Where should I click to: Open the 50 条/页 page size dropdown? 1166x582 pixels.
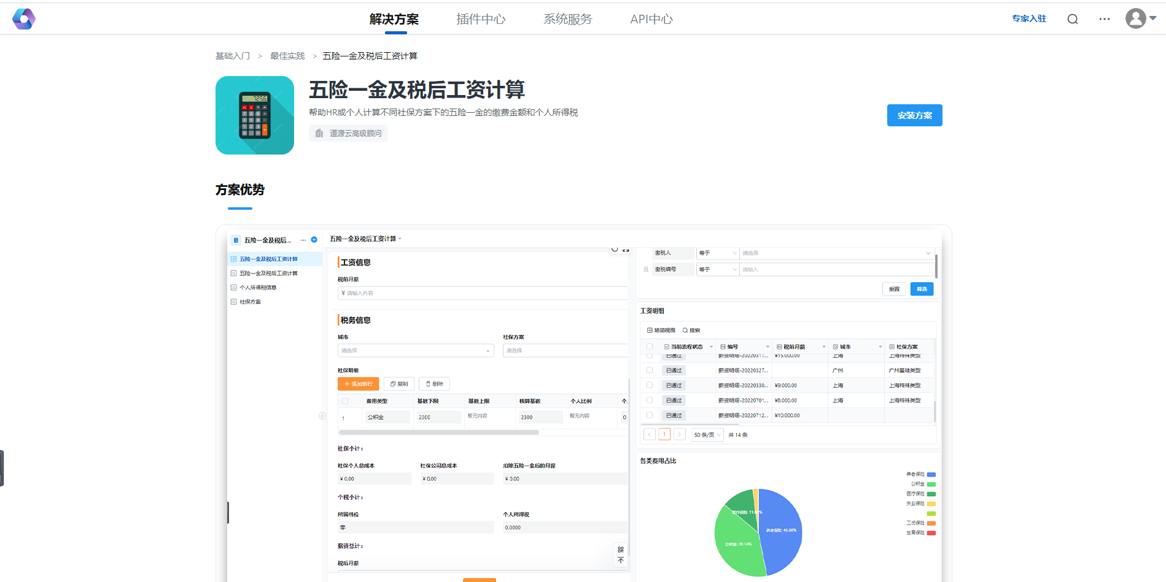[x=707, y=434]
